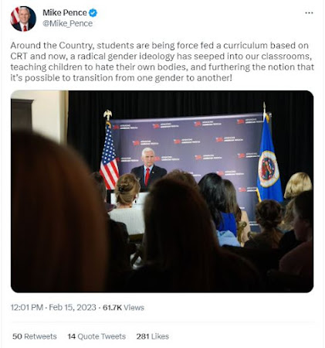Click the Feb 15, 2023 date
Screen dimensions: 325x348
[73, 308]
